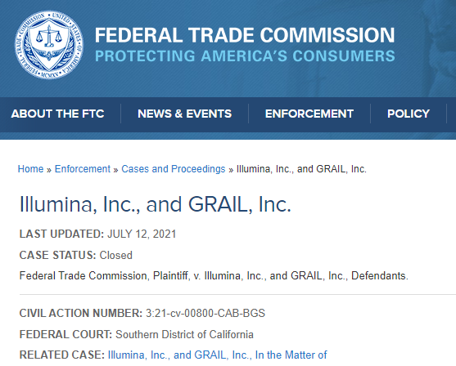Click the plaintiff v. defendants case caption

pyautogui.click(x=214, y=276)
